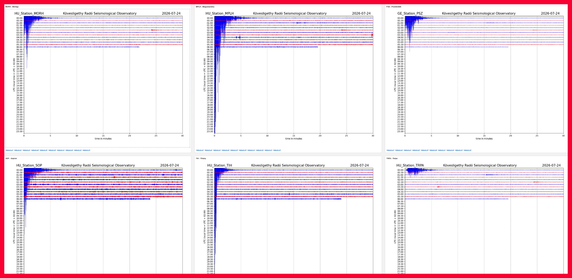
Task: Open the 2026-07-23 link under MPLH panel
Action: coord(200,150)
